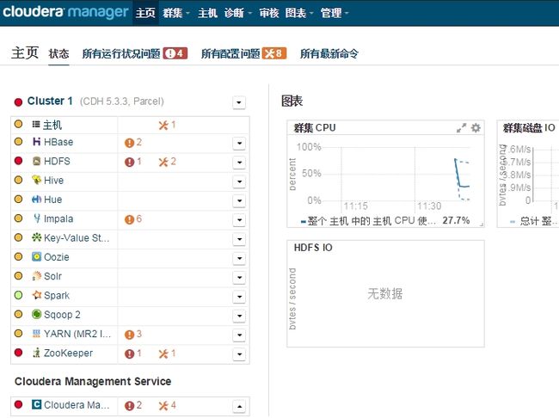Open the 所有配置问题 tab
The width and height of the screenshot is (559, 418).
click(243, 53)
